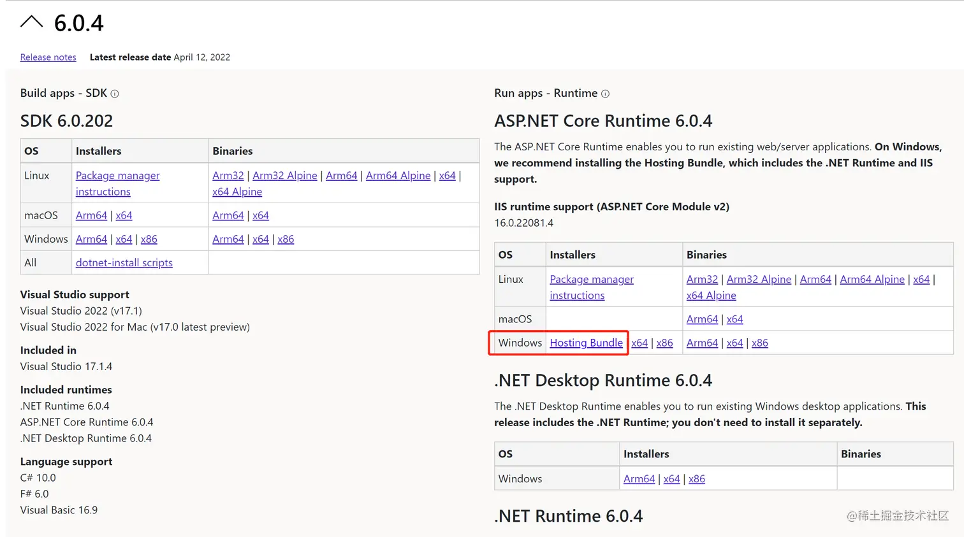Download ASP.NET Core Runtime Windows x86 binary
The image size is (964, 537).
(760, 343)
